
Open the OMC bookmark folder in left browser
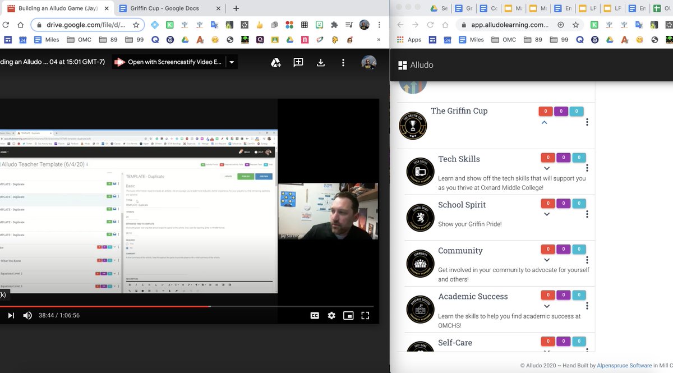tap(80, 40)
